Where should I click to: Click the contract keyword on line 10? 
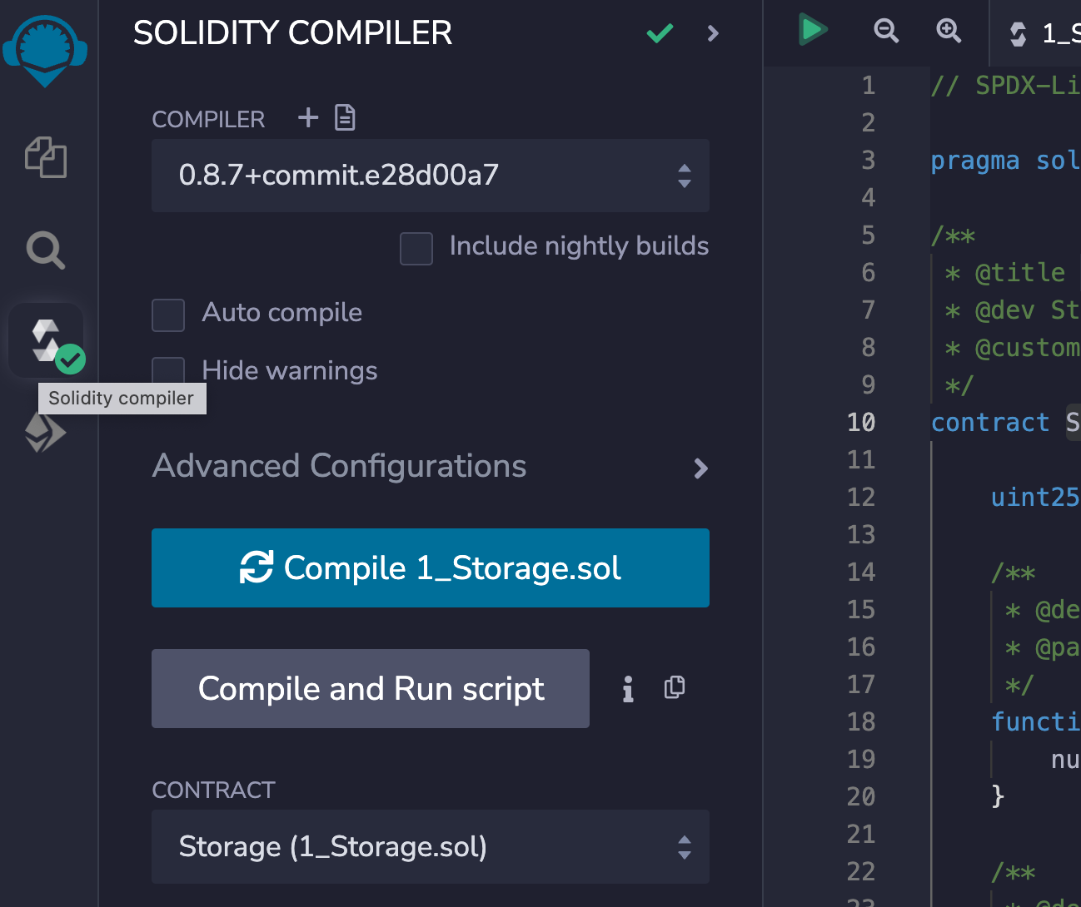tap(990, 422)
